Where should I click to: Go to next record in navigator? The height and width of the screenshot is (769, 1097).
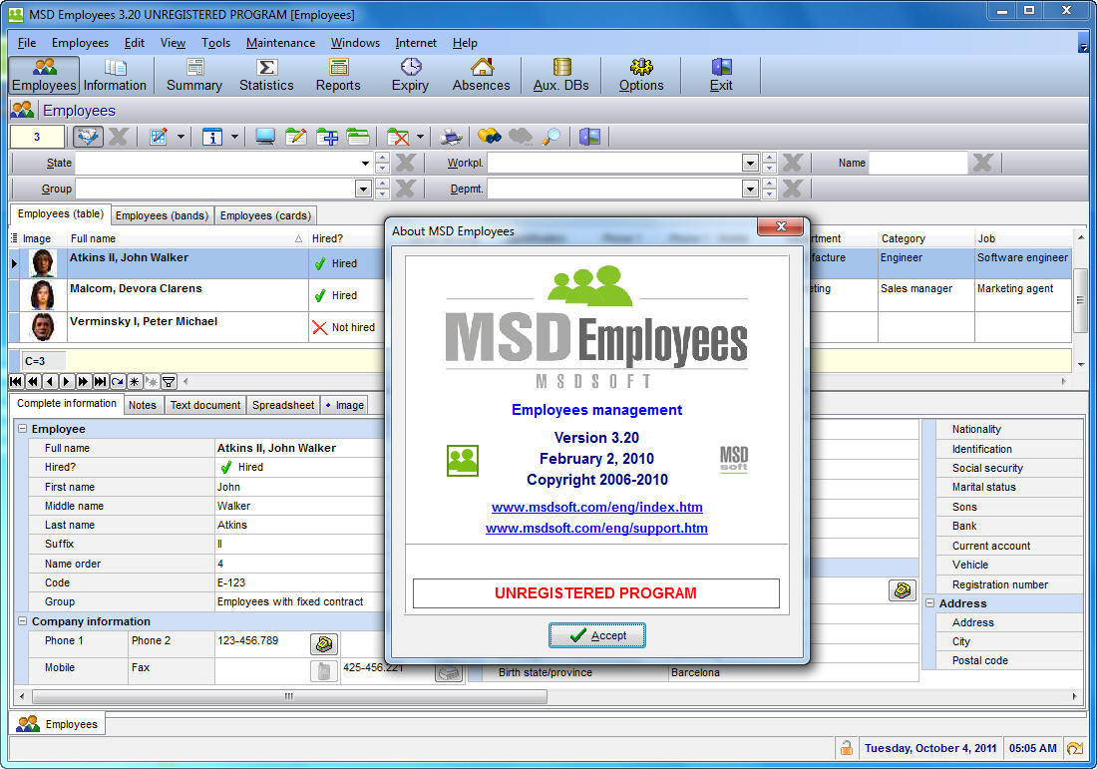point(67,381)
